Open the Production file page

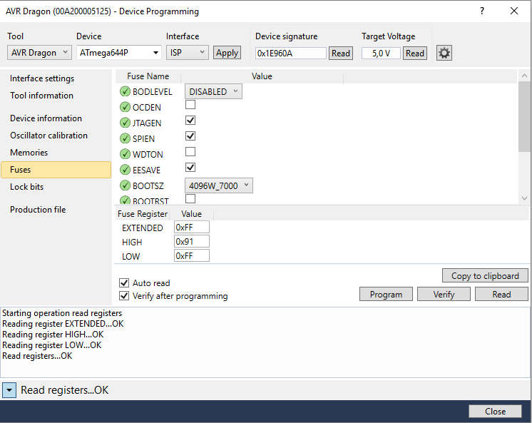(38, 210)
